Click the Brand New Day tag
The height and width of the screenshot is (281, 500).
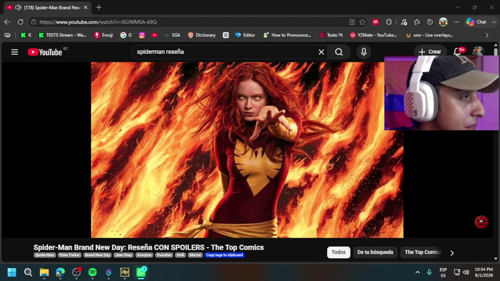pos(97,255)
